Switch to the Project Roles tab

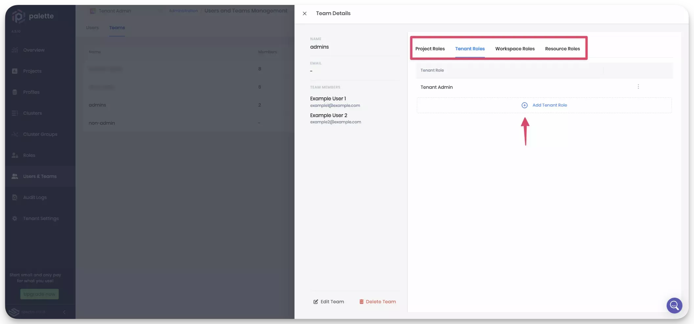(430, 49)
